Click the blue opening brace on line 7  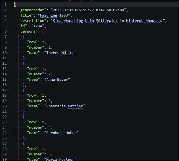point(24,37)
